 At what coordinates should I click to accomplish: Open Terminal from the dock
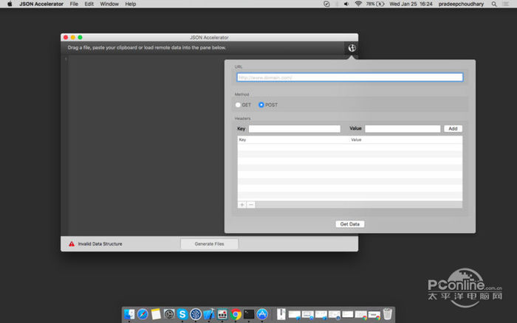[x=249, y=314]
